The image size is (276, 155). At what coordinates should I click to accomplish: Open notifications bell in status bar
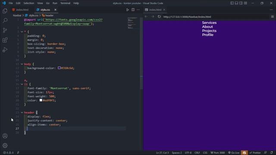(x=272, y=153)
